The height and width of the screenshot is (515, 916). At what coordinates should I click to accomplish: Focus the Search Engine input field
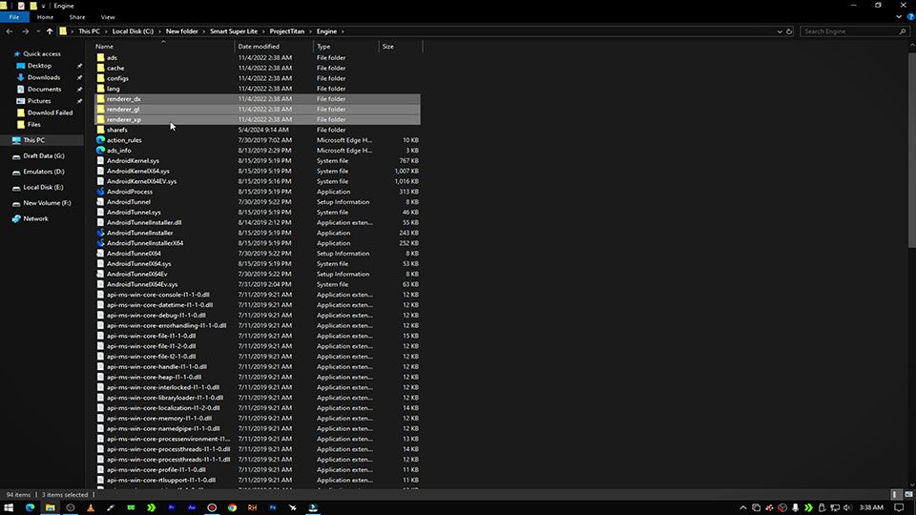[x=853, y=31]
